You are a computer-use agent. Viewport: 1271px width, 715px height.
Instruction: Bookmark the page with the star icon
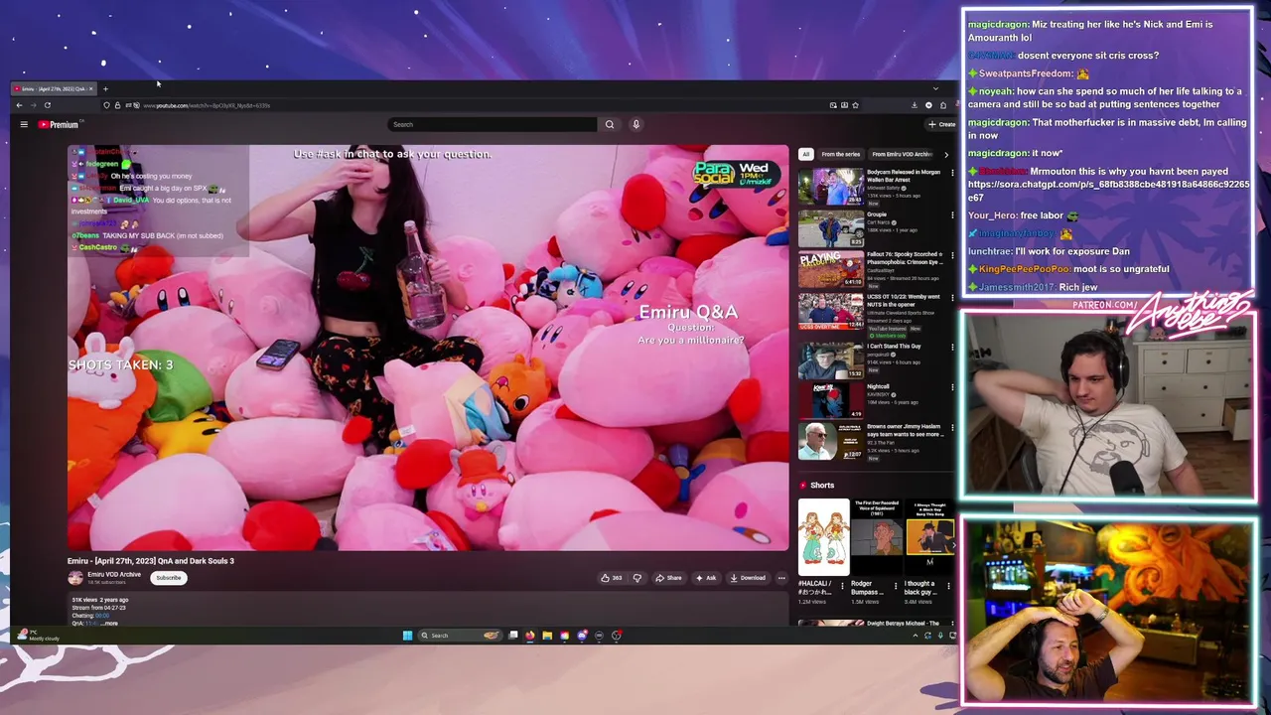(x=855, y=105)
